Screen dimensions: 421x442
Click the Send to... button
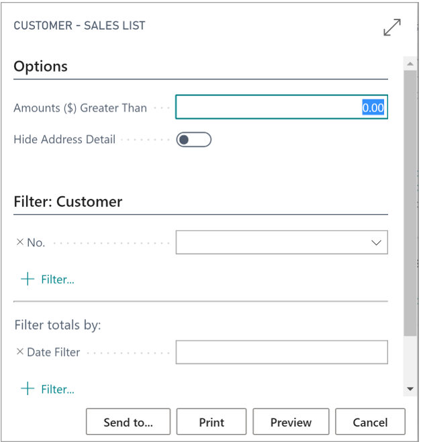coord(128,422)
